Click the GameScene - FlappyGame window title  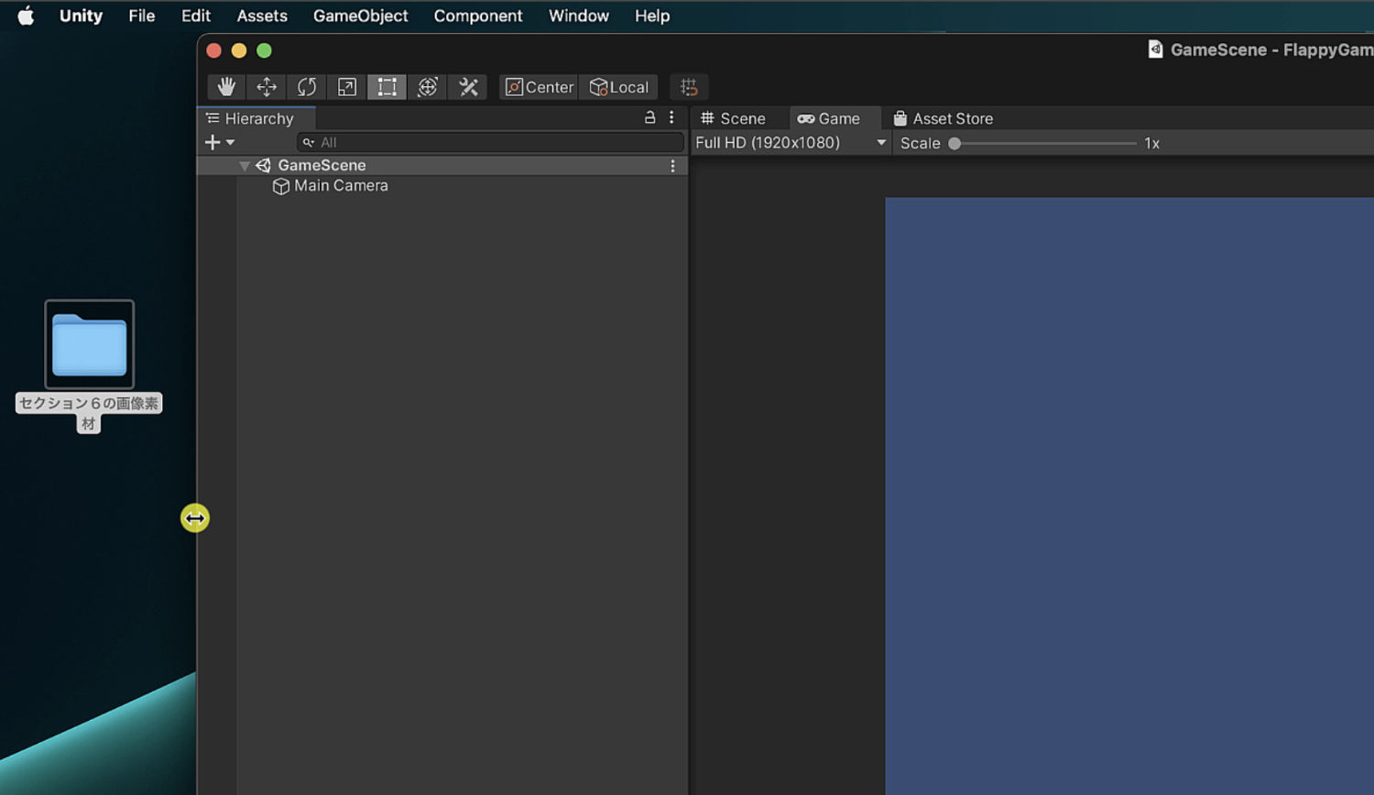point(1271,49)
